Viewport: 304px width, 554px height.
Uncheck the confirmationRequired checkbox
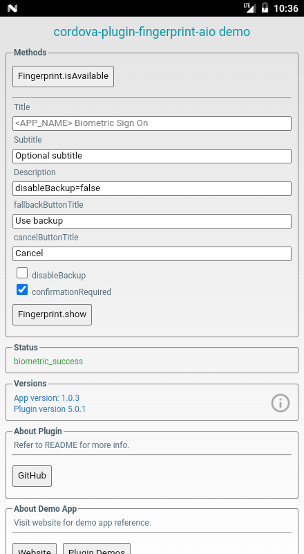(22, 289)
